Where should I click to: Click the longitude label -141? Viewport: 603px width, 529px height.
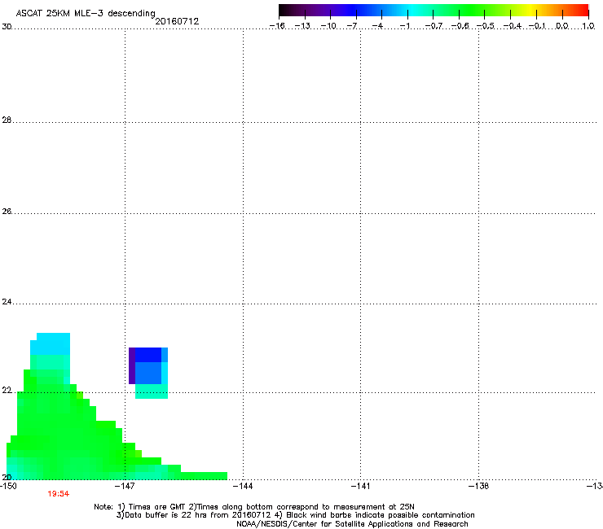(x=361, y=486)
